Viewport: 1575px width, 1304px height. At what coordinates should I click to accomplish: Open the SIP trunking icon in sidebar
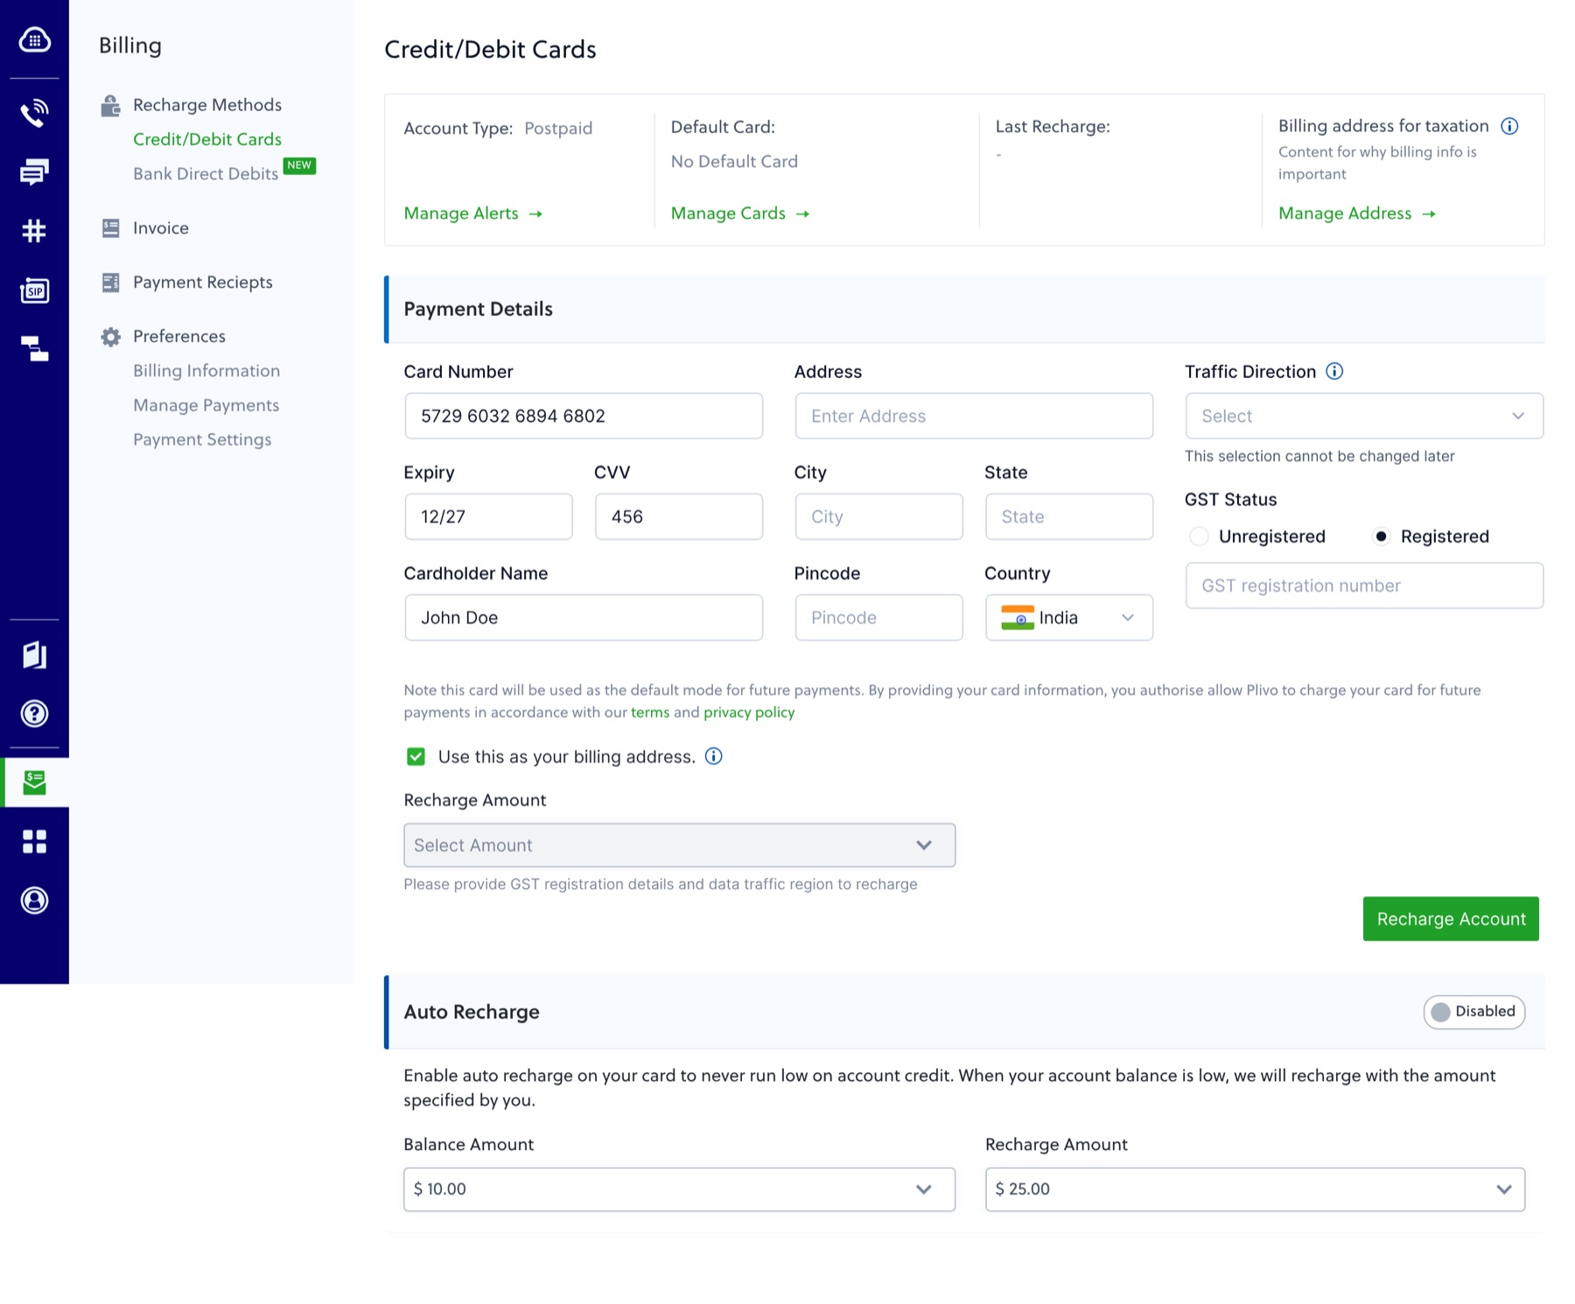pos(34,290)
